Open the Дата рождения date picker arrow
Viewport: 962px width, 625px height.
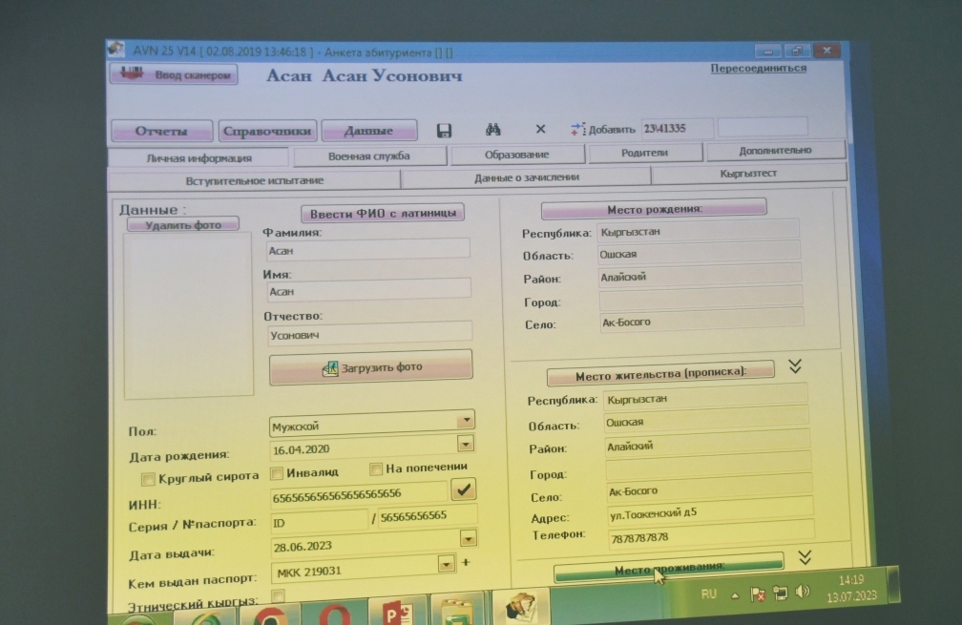pos(466,444)
